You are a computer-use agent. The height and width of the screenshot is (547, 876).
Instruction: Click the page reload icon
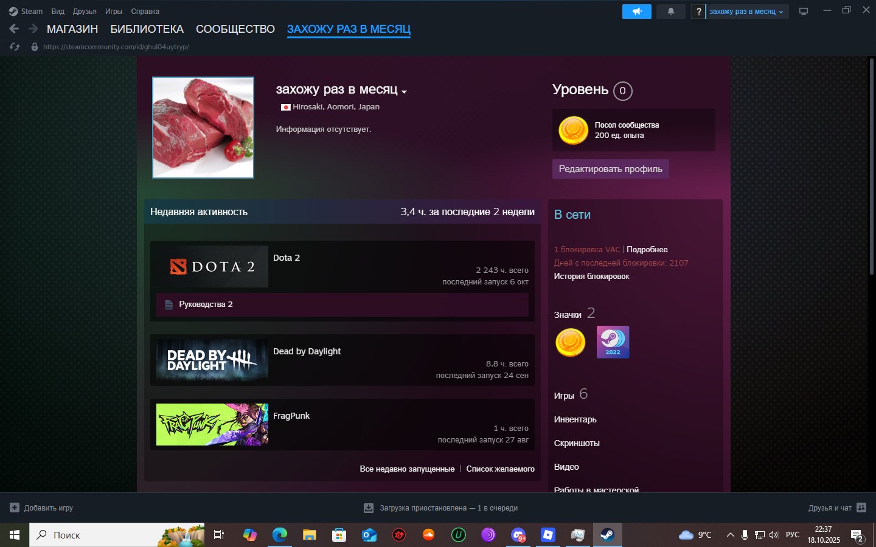point(15,47)
